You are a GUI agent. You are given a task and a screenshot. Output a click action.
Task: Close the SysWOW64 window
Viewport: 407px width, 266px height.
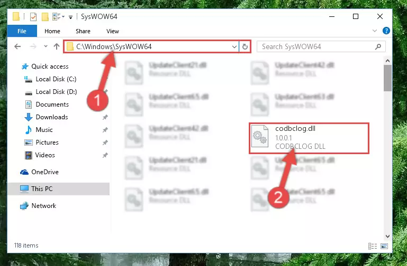point(380,16)
